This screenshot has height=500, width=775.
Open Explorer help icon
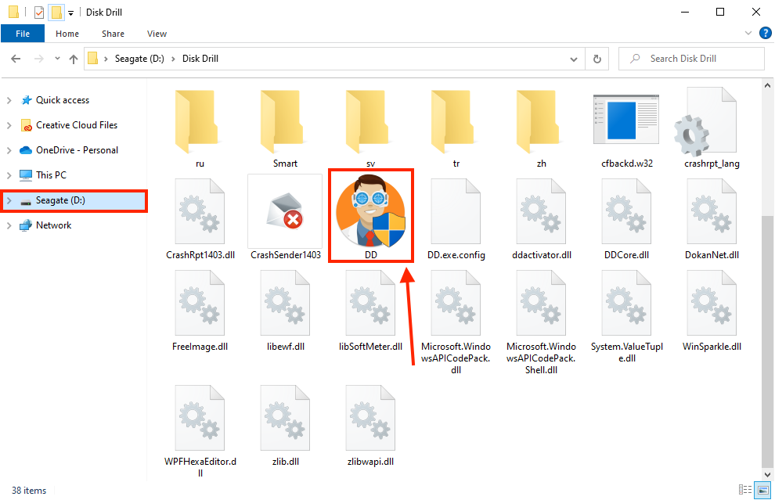(x=765, y=33)
